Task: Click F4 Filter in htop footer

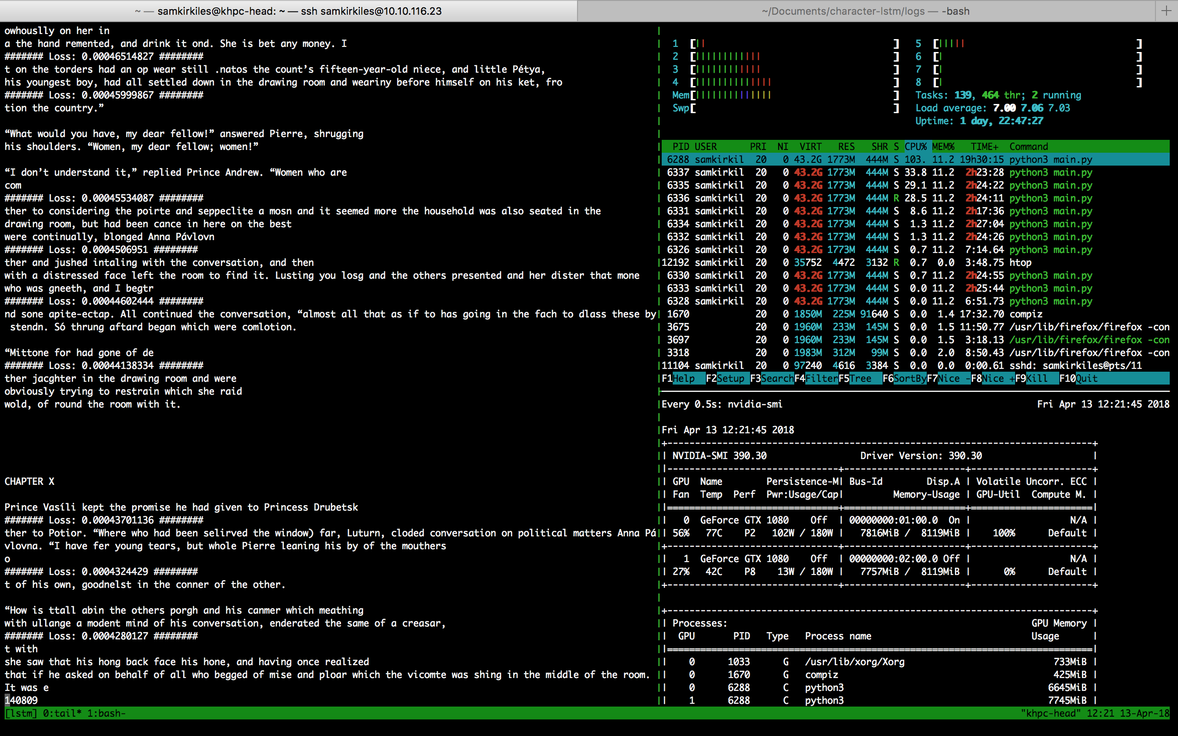Action: point(816,379)
